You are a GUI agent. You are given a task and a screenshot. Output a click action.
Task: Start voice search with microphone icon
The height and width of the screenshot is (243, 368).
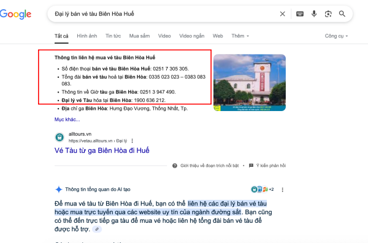click(314, 14)
